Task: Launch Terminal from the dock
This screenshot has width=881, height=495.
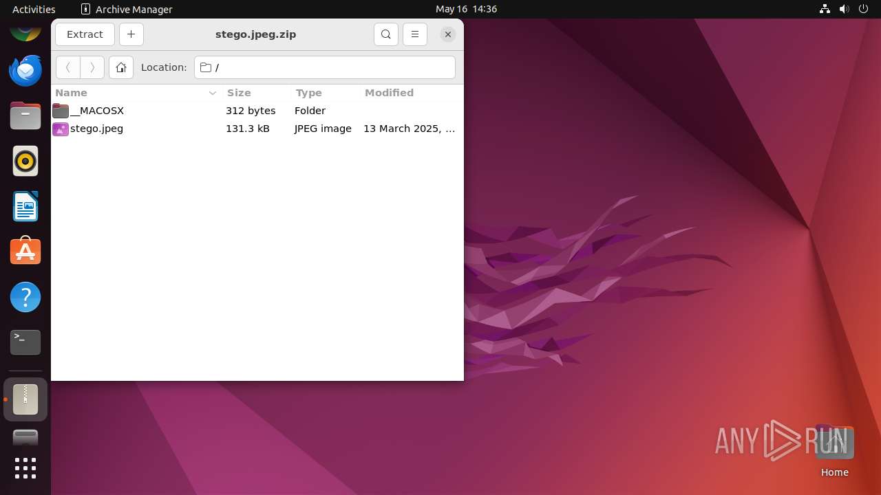Action: point(25,342)
